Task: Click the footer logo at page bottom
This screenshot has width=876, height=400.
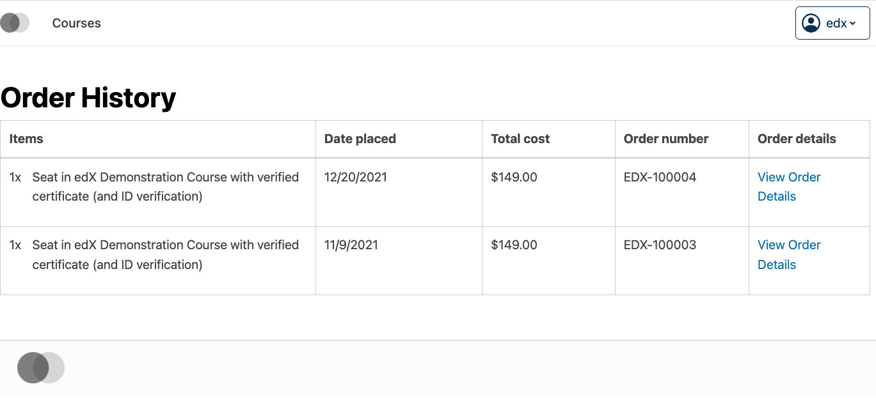Action: 41,367
